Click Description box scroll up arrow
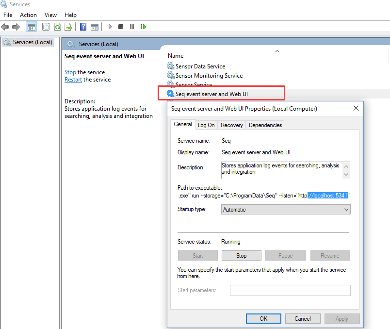The image size is (390, 329). pyautogui.click(x=346, y=166)
